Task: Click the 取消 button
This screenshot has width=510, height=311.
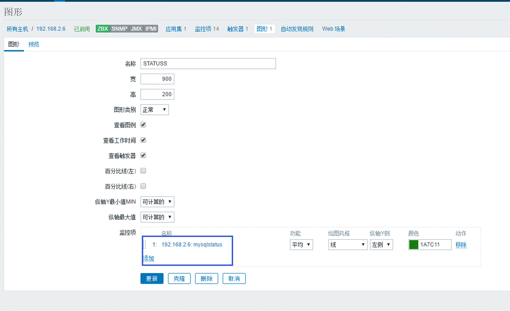Action: [234, 278]
